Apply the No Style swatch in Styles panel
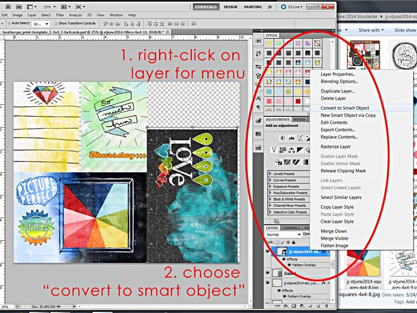Screen dimensions: 417x313 (x=317, y=43)
